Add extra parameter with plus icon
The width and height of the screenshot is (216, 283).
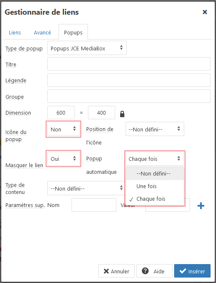coord(201,206)
